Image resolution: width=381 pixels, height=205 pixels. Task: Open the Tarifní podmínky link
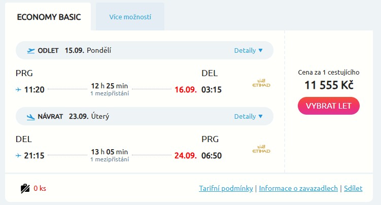[x=226, y=189]
